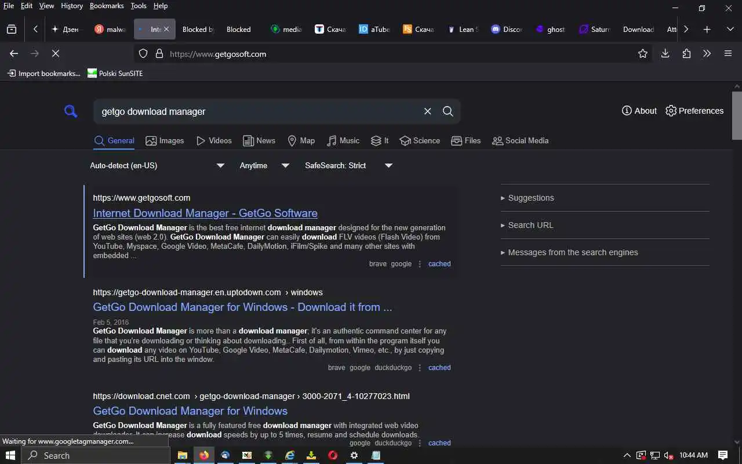Select the Social Media category
742x464 pixels.
(x=520, y=141)
